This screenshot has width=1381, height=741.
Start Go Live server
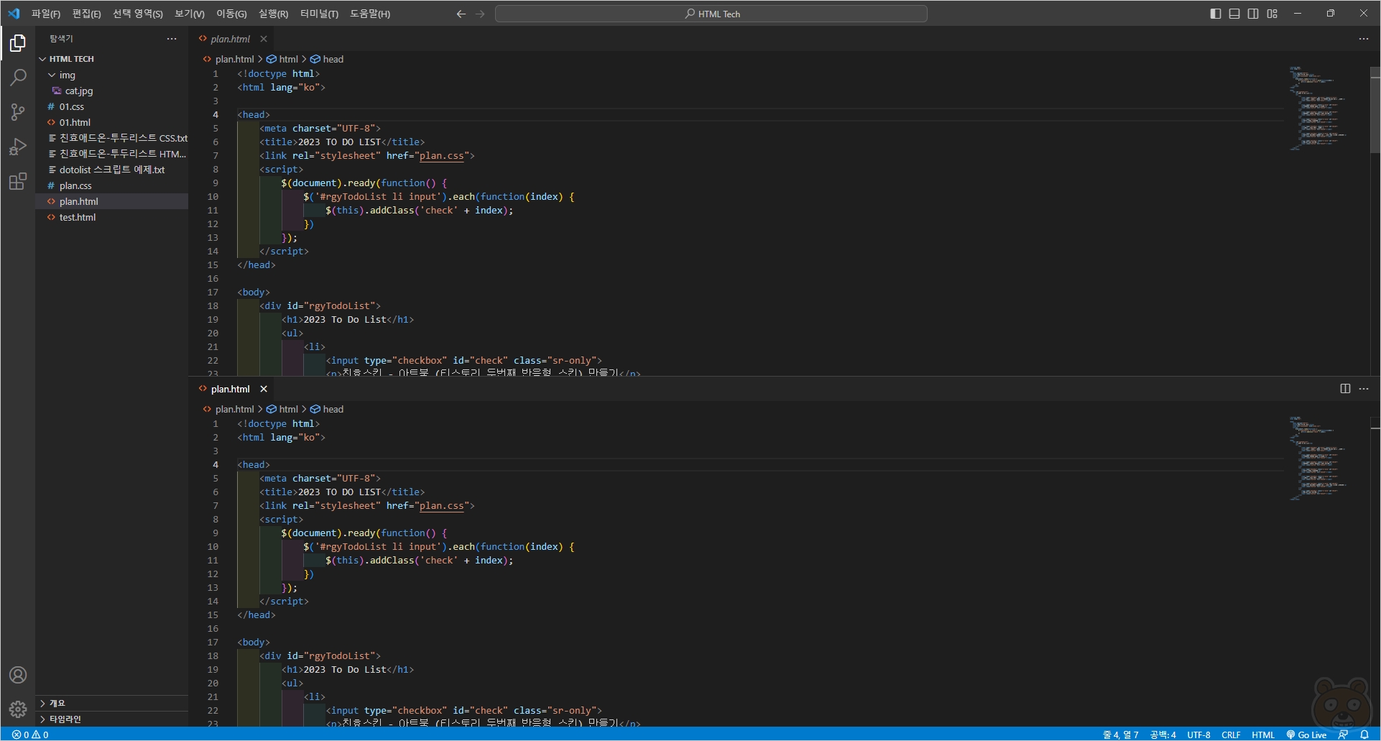(1306, 735)
